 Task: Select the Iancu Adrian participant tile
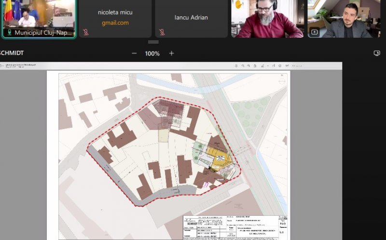click(x=191, y=18)
